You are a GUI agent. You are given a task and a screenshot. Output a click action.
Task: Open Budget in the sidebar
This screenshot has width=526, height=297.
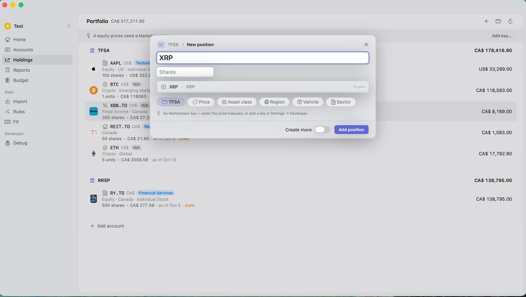37,80
